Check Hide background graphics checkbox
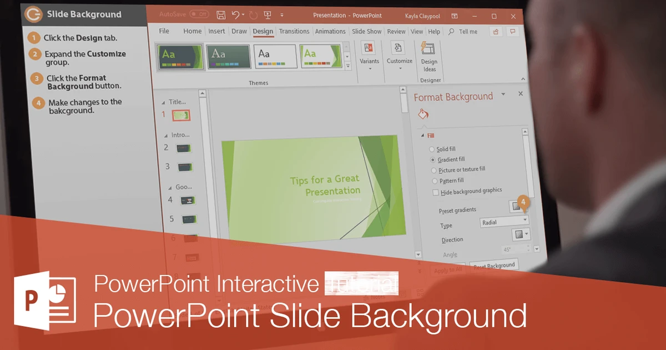Viewport: 666px width, 350px height. point(435,192)
